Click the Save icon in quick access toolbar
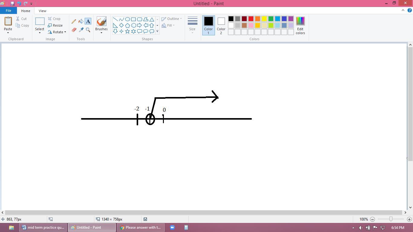This screenshot has width=413, height=232. [12, 4]
